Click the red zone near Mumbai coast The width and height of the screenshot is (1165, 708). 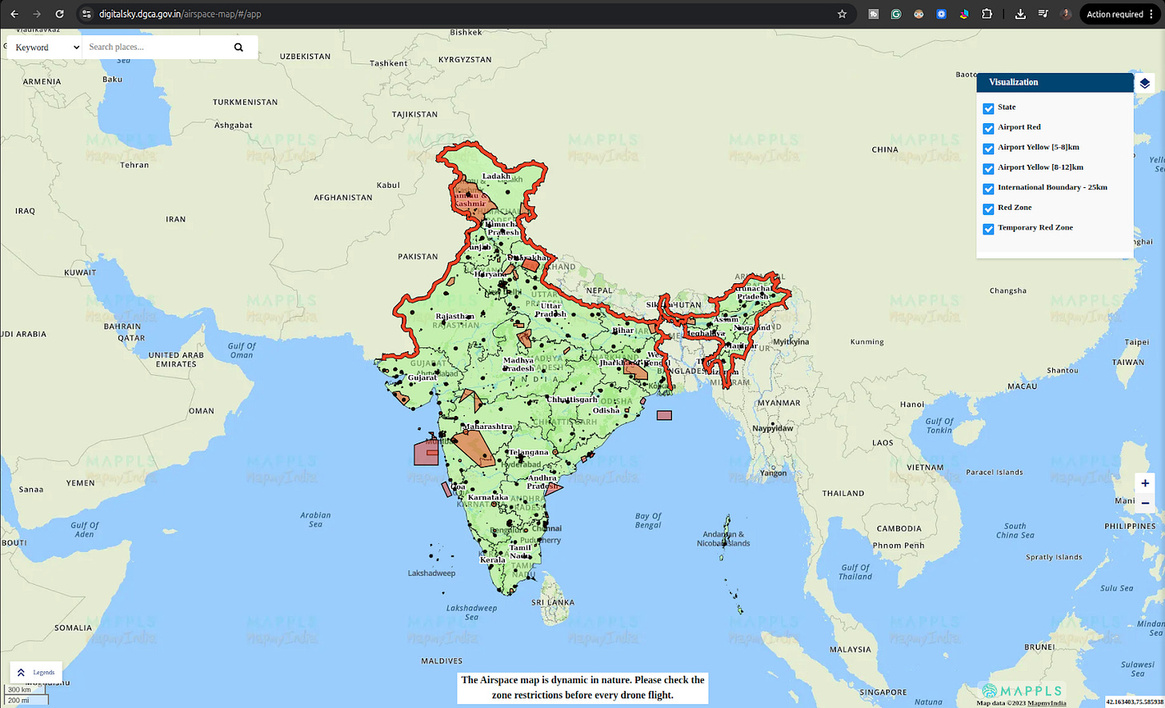[x=426, y=454]
